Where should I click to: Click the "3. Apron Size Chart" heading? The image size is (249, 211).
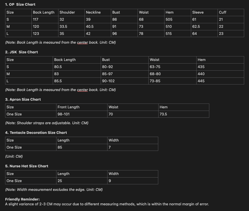(x=23, y=100)
